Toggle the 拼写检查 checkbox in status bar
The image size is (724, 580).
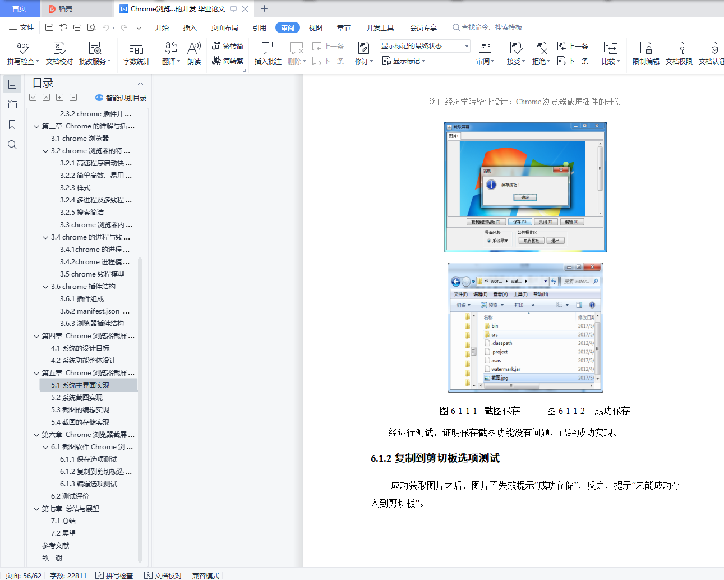tap(99, 576)
